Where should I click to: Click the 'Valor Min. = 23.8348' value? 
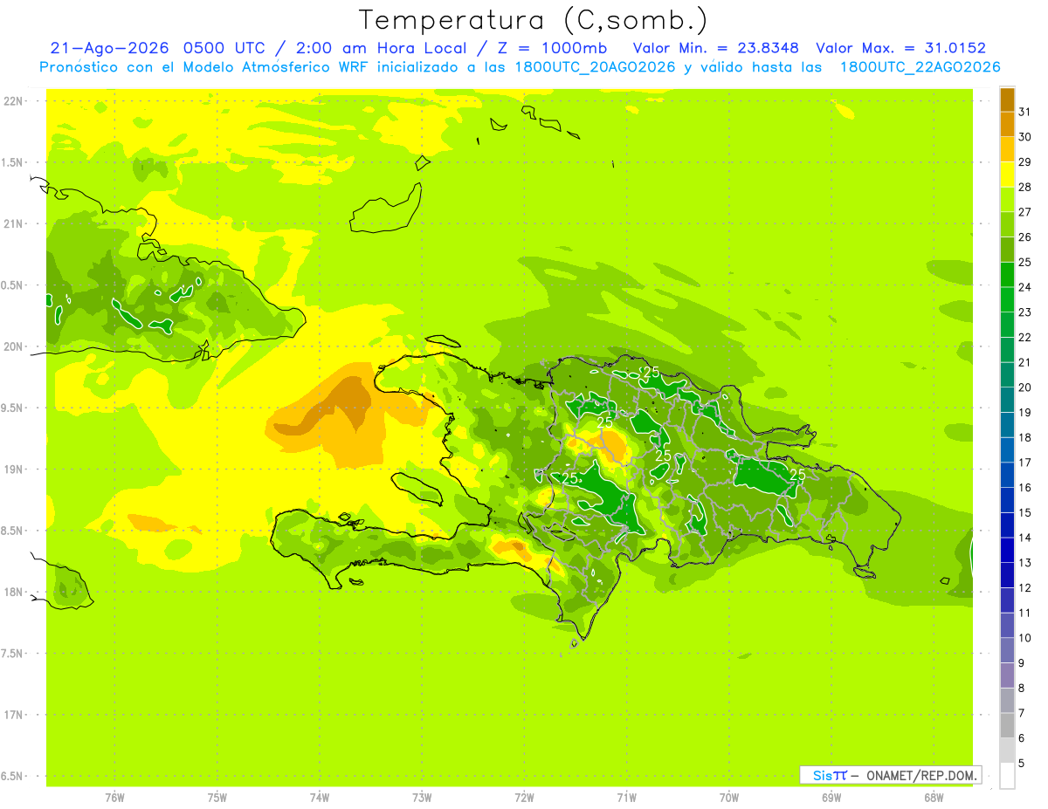pos(715,48)
